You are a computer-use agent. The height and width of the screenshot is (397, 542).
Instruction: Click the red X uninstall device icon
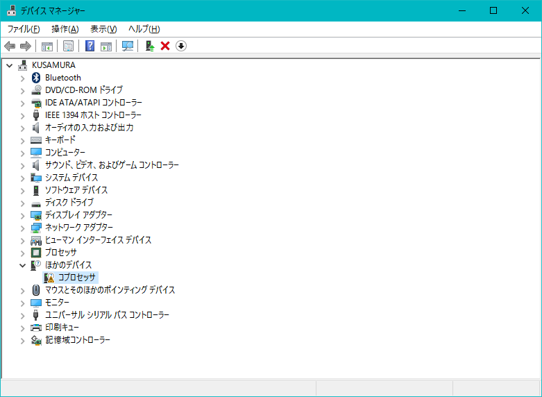point(165,46)
